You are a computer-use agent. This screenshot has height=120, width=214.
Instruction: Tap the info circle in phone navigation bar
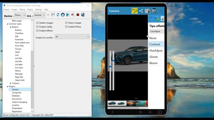(x=159, y=112)
